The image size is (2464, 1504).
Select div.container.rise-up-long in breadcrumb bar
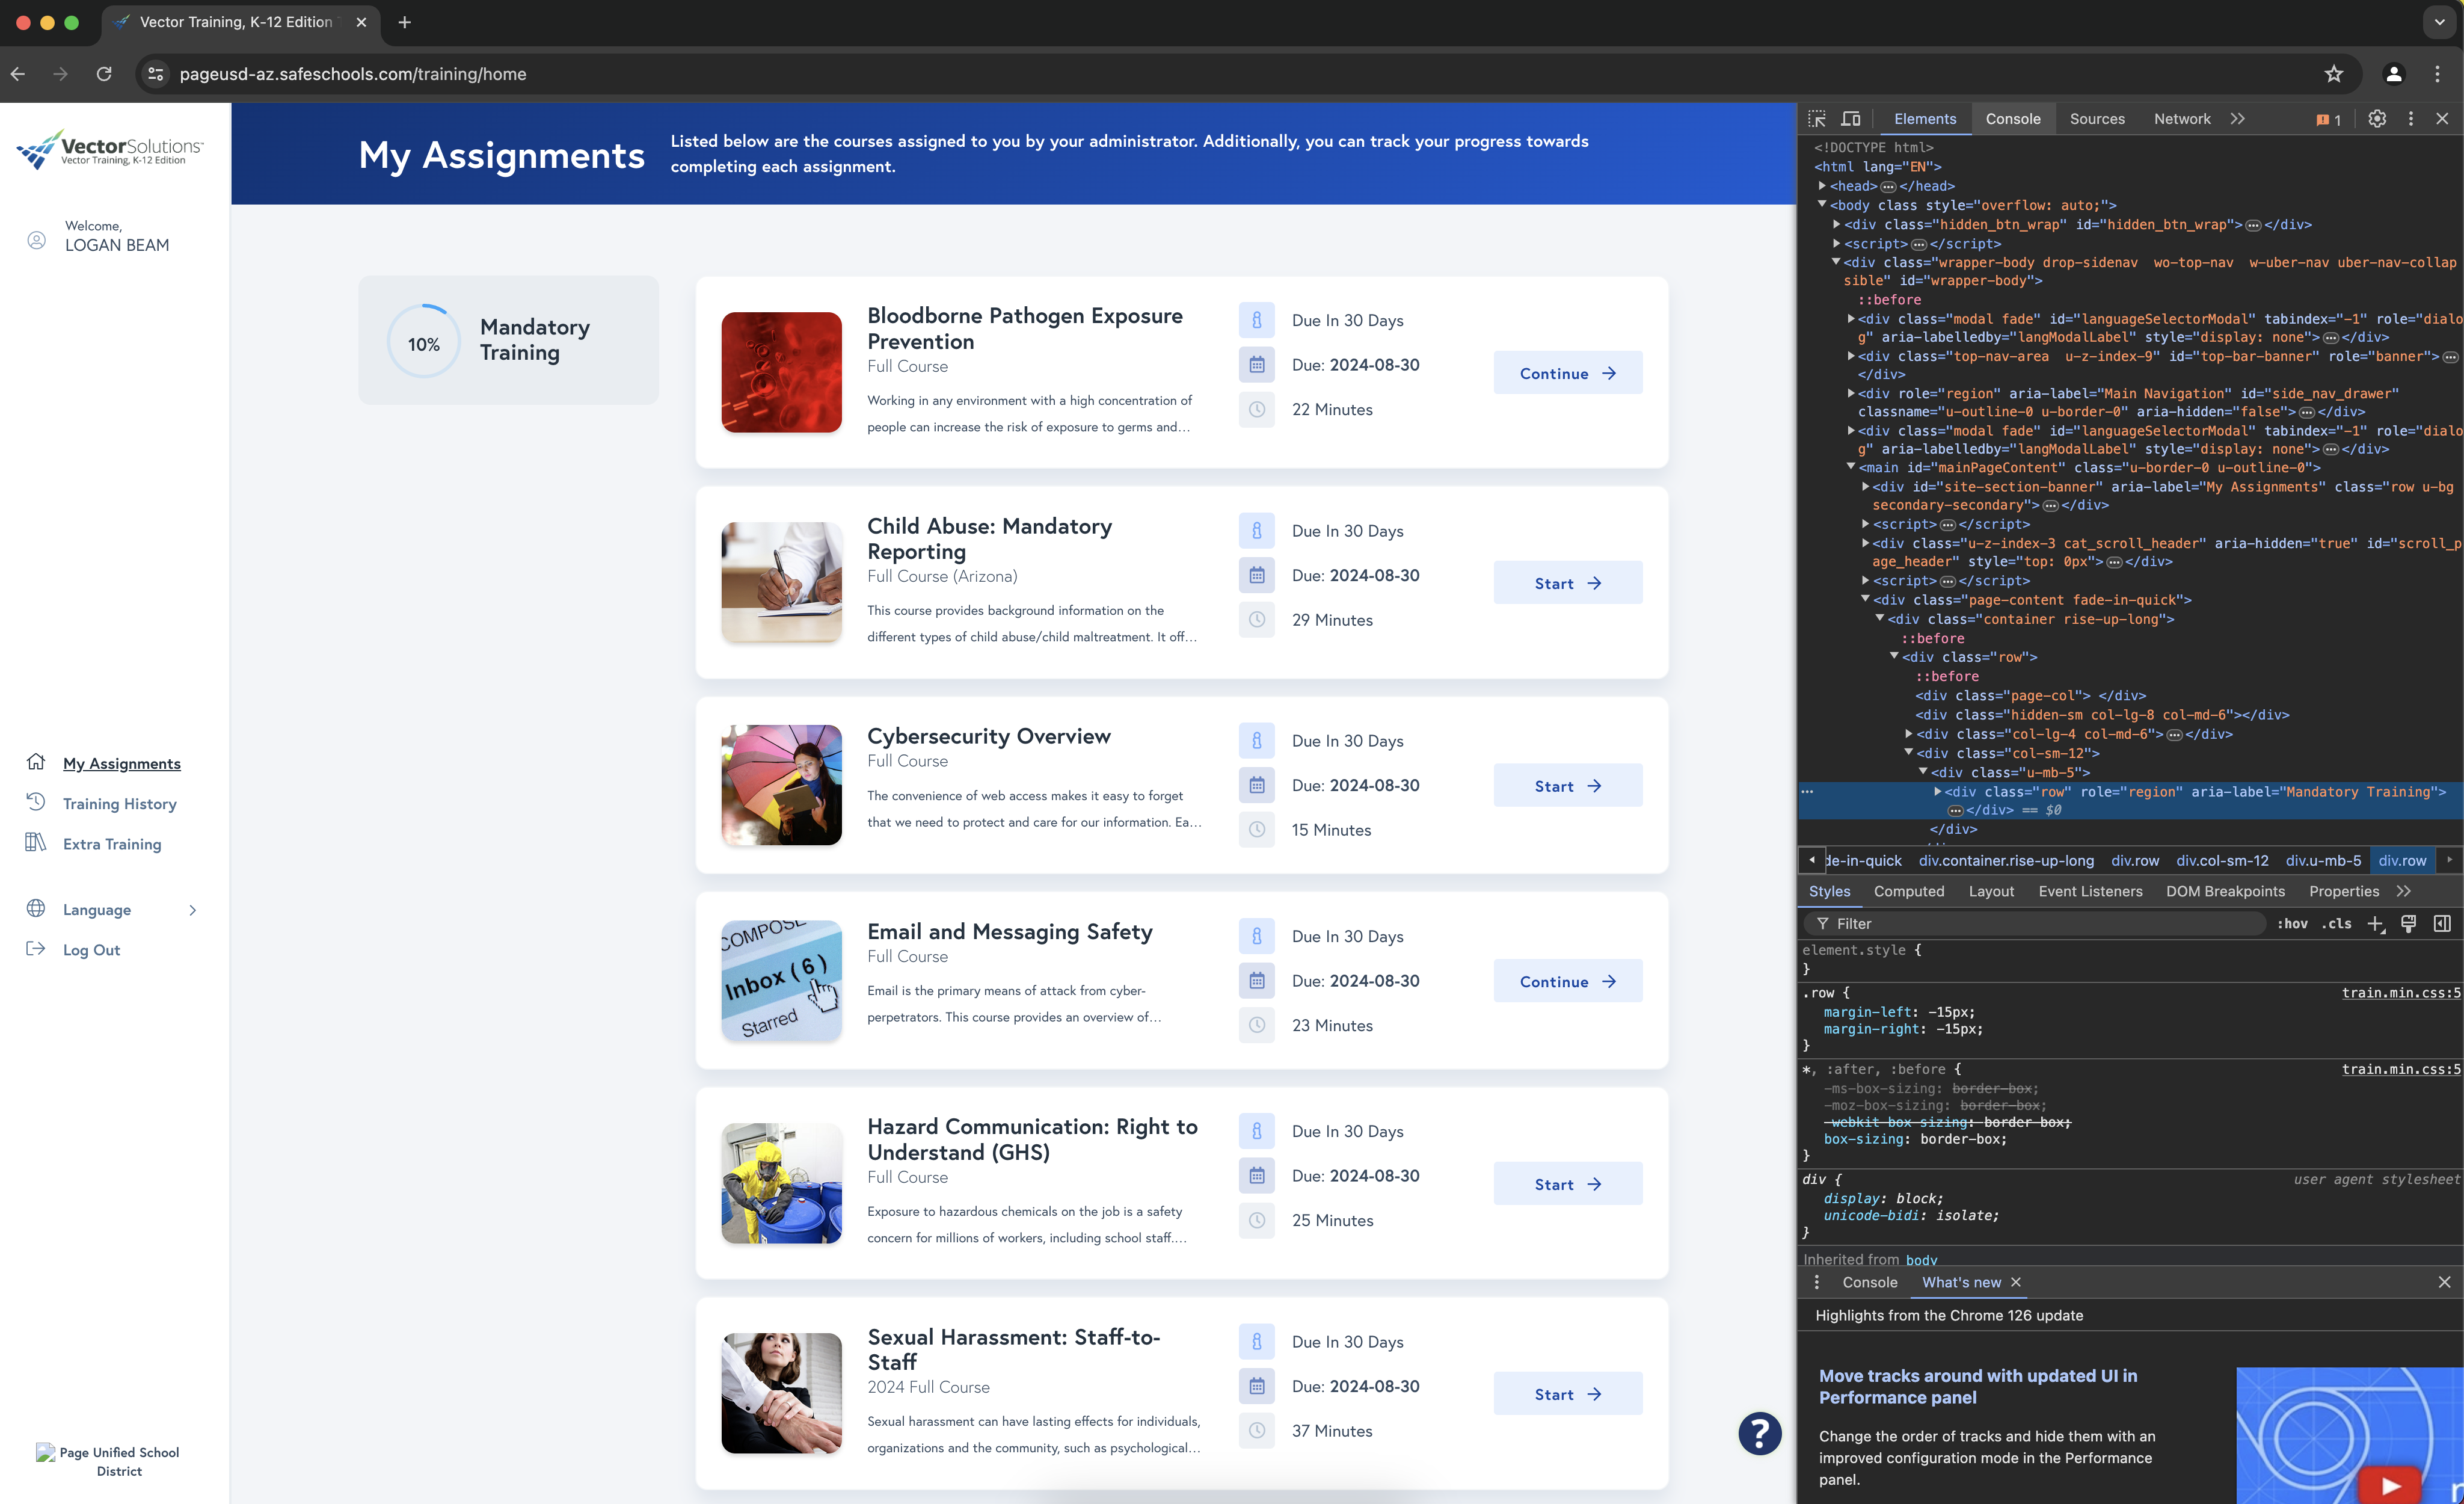(2005, 860)
